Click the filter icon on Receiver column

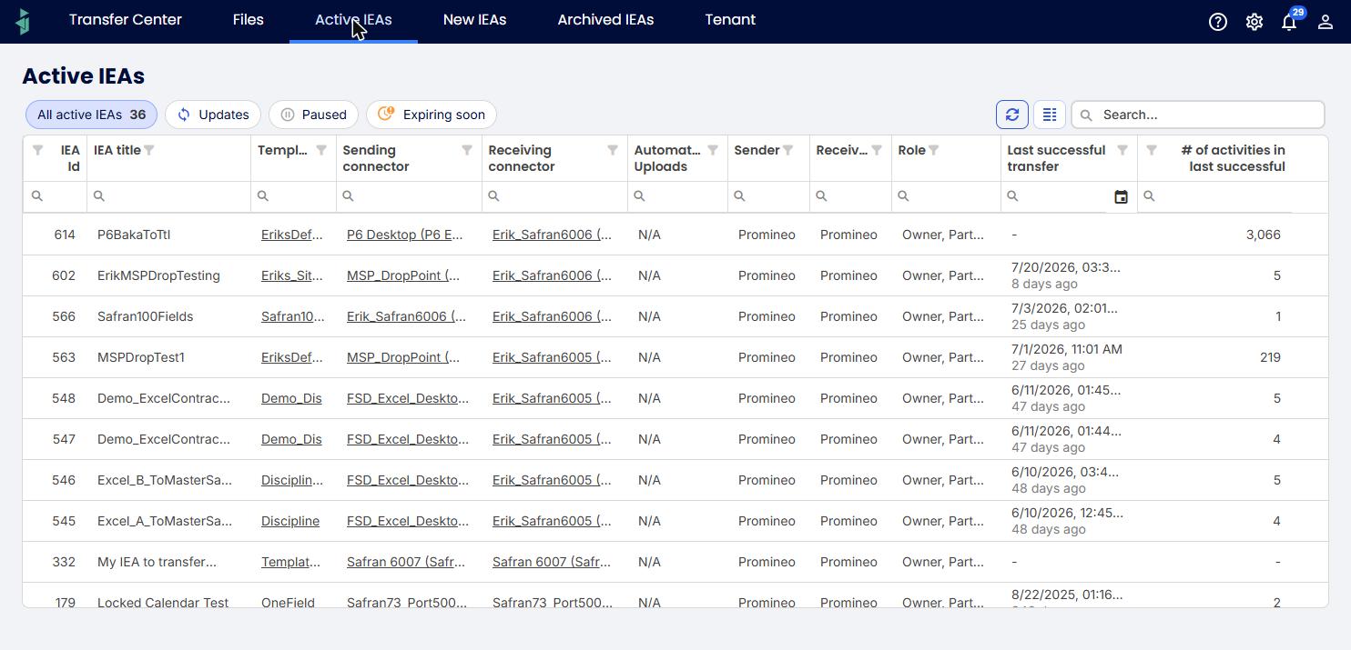coord(877,150)
